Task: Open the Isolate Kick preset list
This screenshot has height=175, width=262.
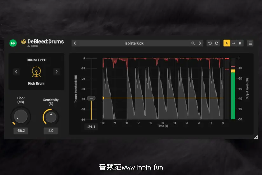Action: (134, 43)
